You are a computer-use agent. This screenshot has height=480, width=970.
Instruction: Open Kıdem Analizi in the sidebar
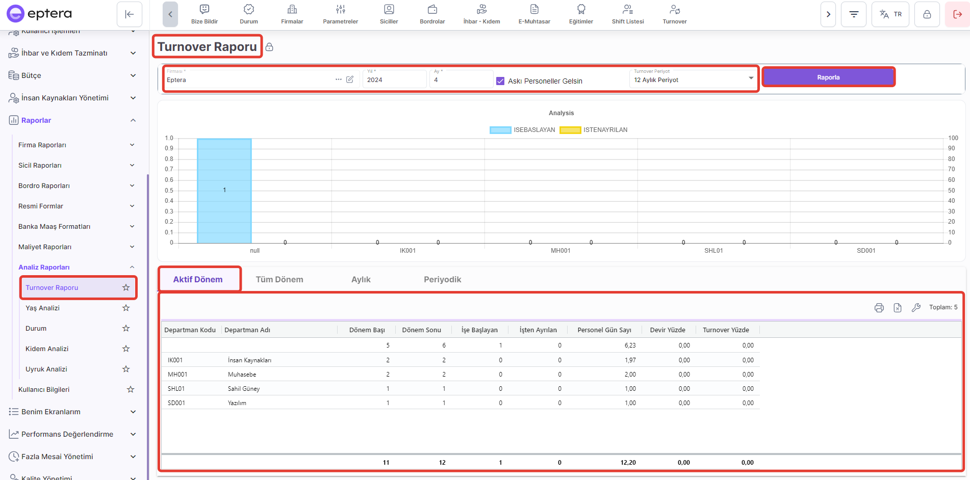(47, 349)
